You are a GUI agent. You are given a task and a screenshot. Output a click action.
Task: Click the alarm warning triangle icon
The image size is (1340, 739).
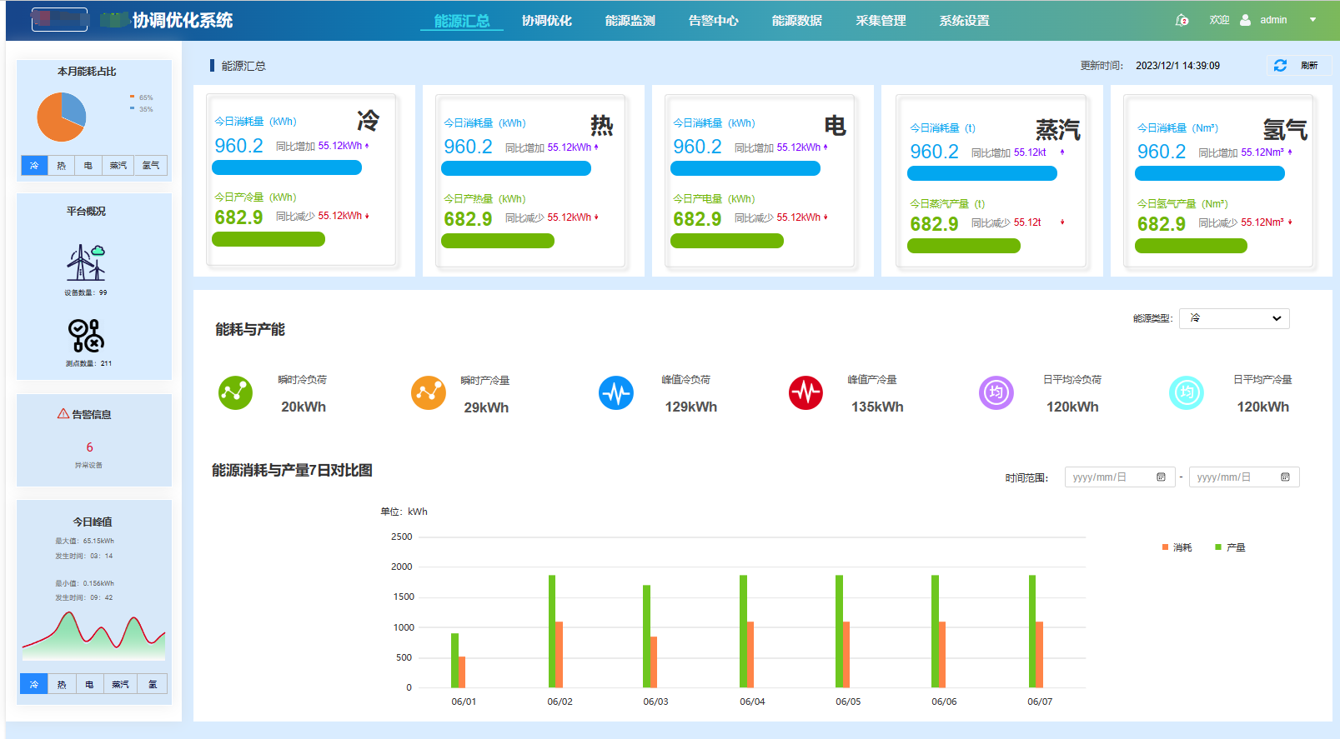coord(63,414)
